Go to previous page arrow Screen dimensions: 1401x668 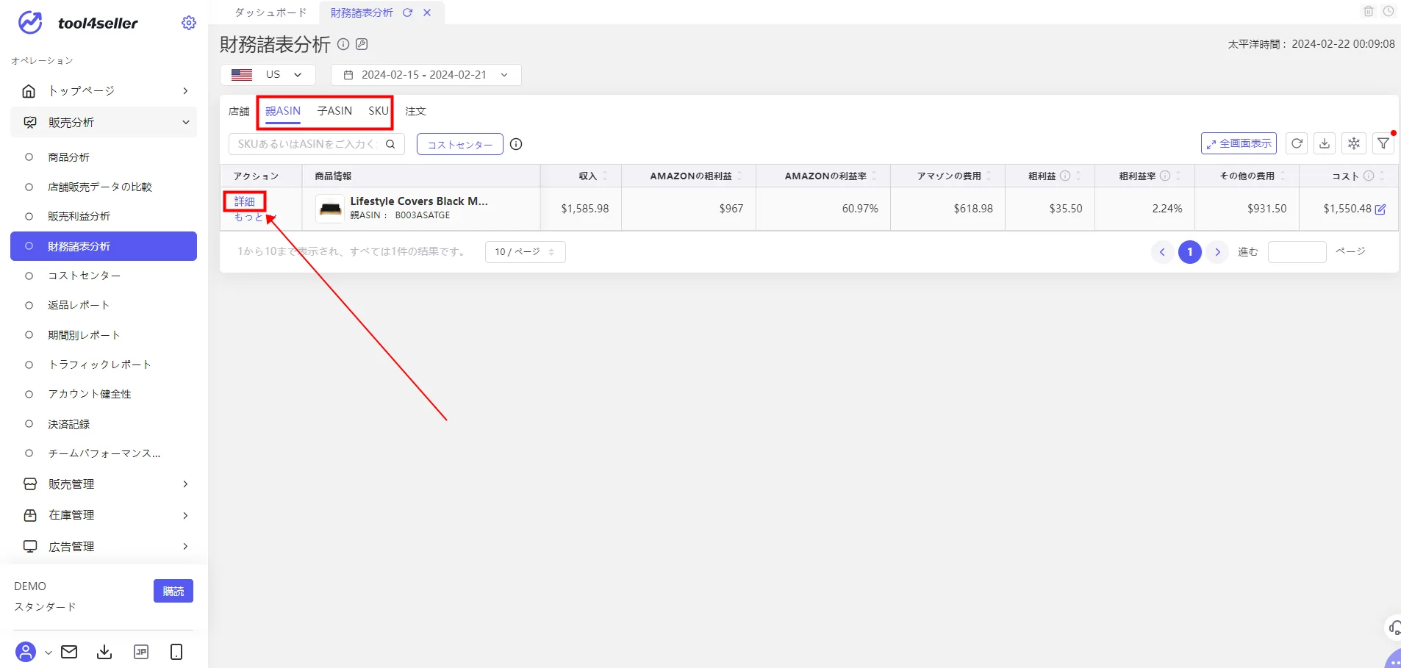pos(1162,252)
